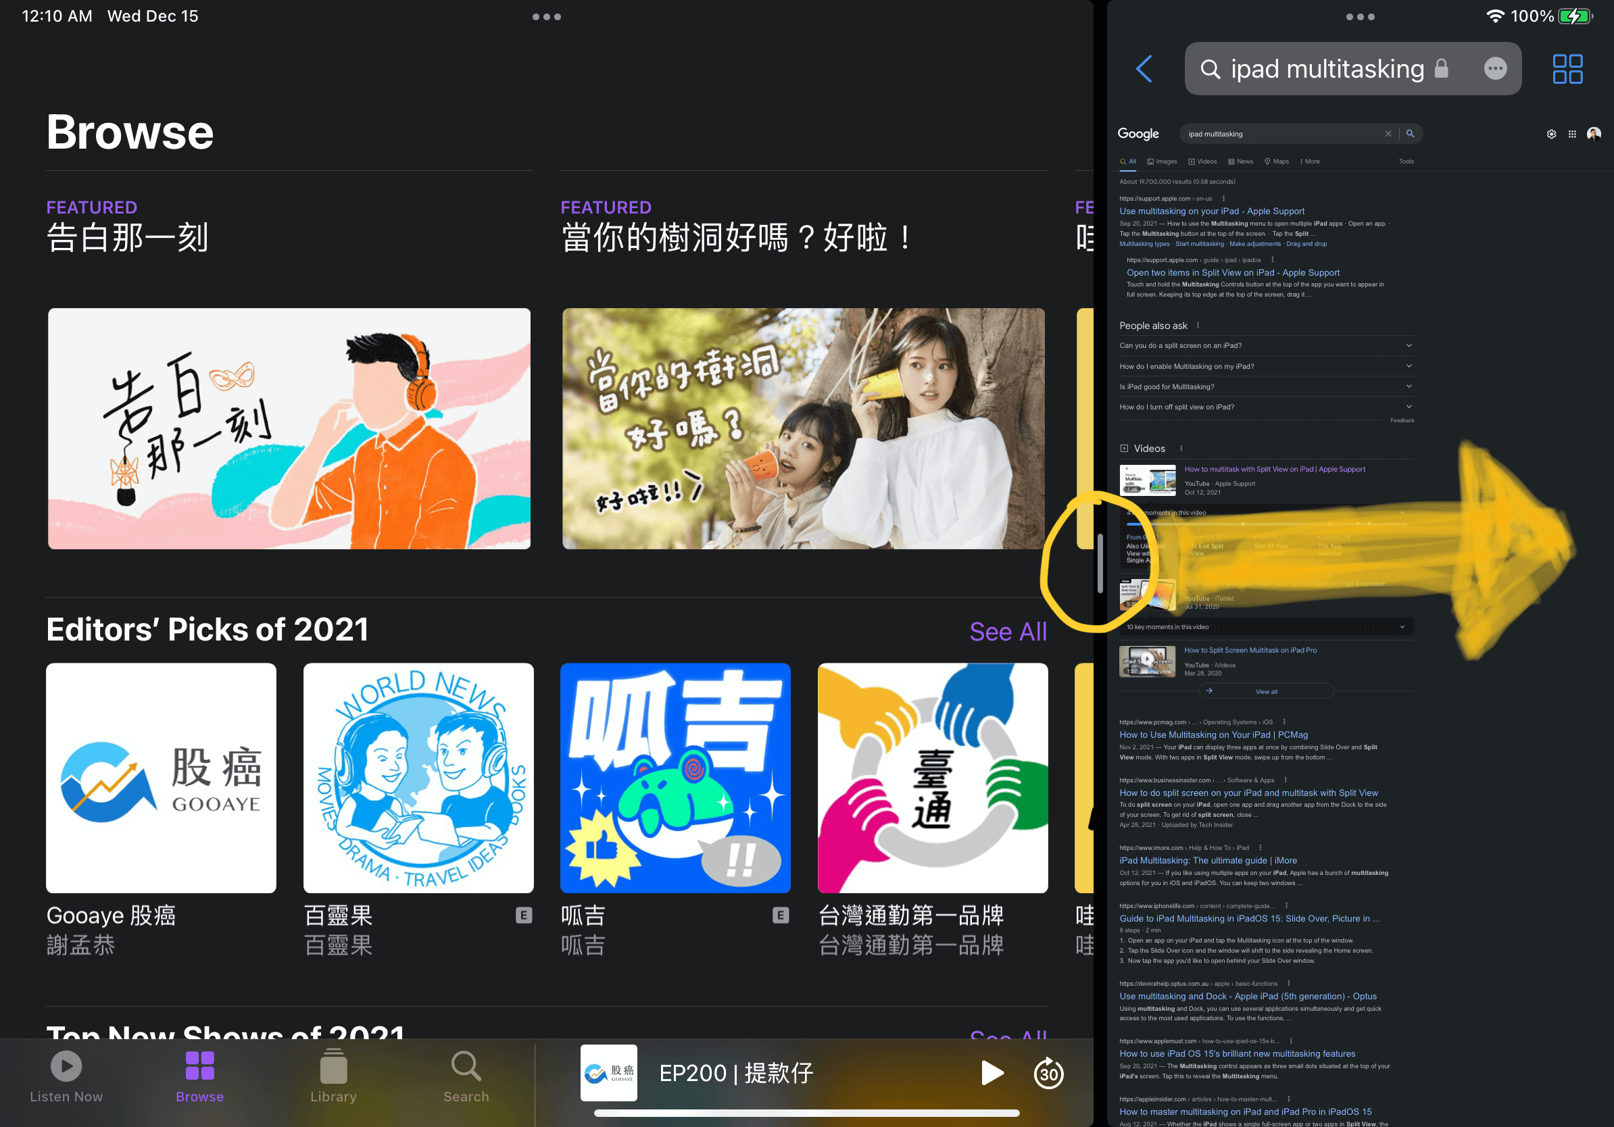
Task: Open 'How to Split Screen Multitask on iPad Pro' video
Action: (1250, 650)
